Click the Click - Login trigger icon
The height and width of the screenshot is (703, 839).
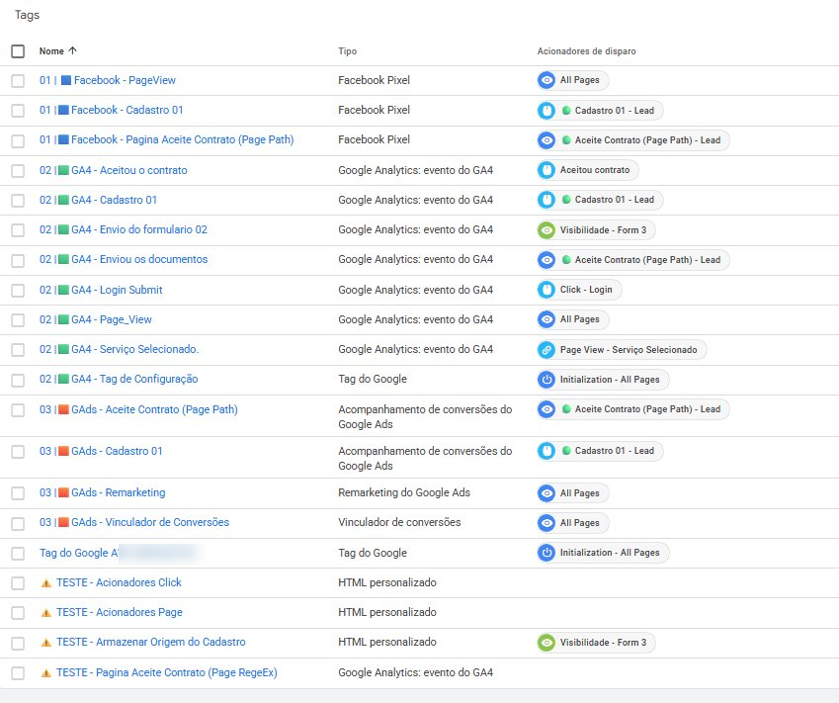click(546, 290)
